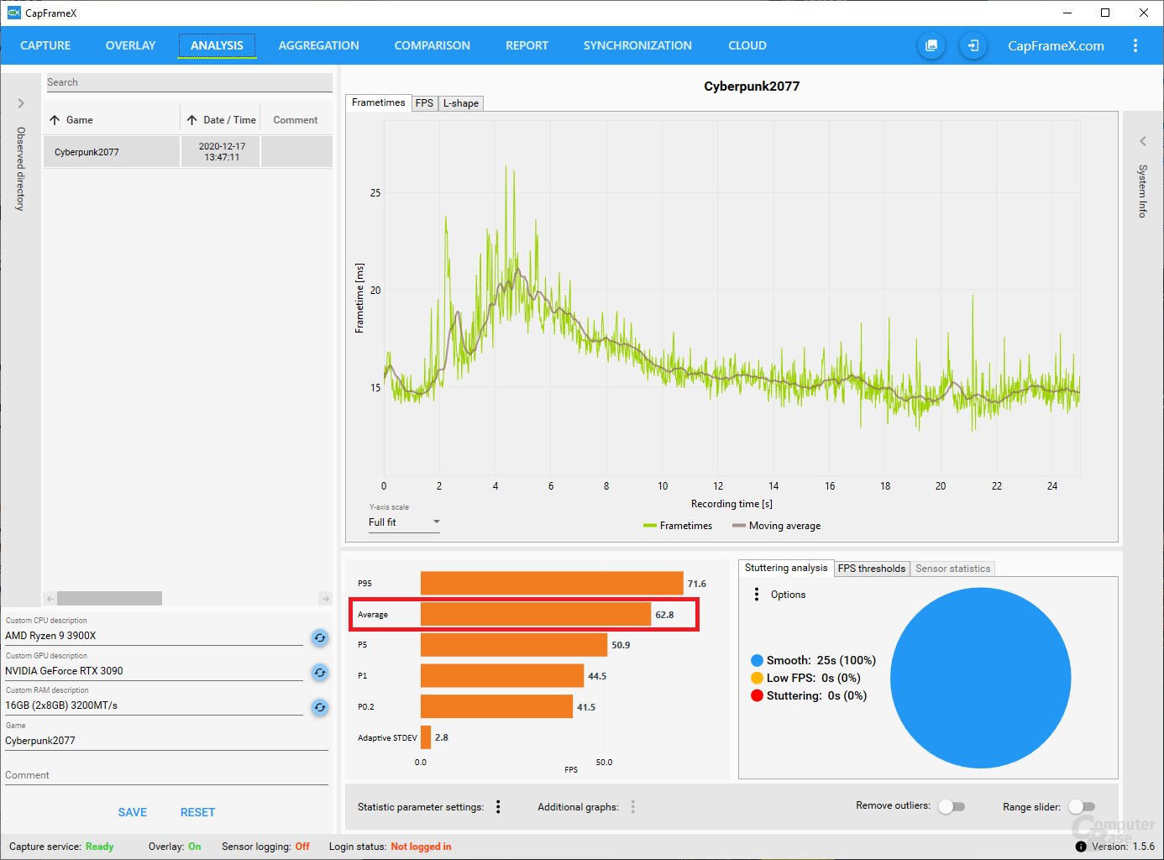Toggle the Remove outliers switch
The image size is (1164, 860).
point(952,806)
